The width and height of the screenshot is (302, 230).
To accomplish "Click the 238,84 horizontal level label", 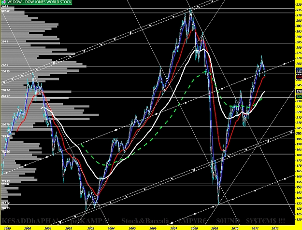I will [5, 90].
